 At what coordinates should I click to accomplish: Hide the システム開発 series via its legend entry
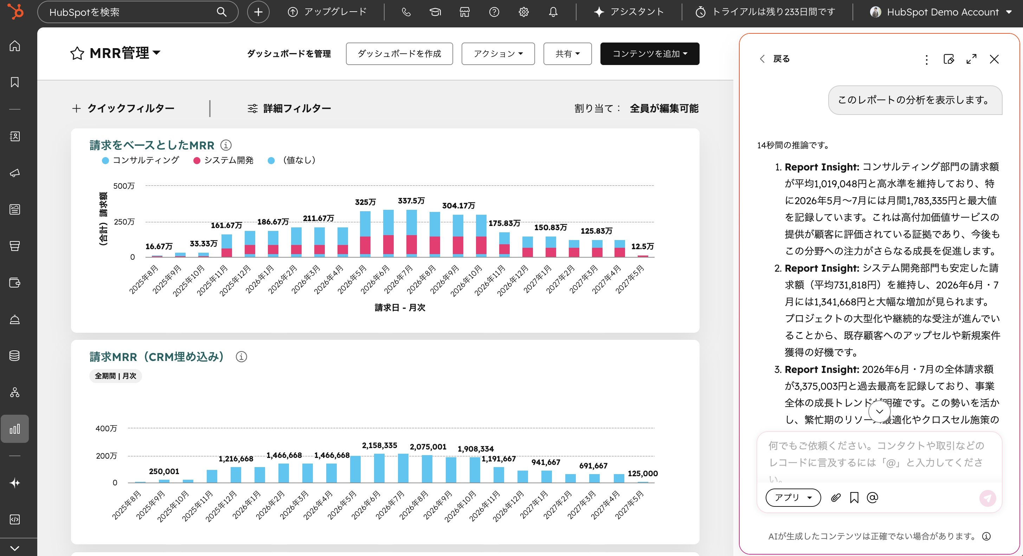(x=229, y=160)
